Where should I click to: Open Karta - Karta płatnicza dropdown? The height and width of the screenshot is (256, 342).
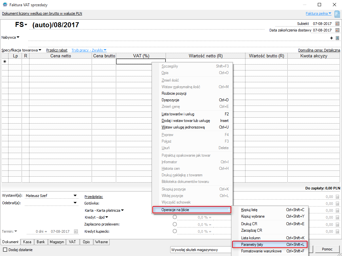click(x=104, y=210)
